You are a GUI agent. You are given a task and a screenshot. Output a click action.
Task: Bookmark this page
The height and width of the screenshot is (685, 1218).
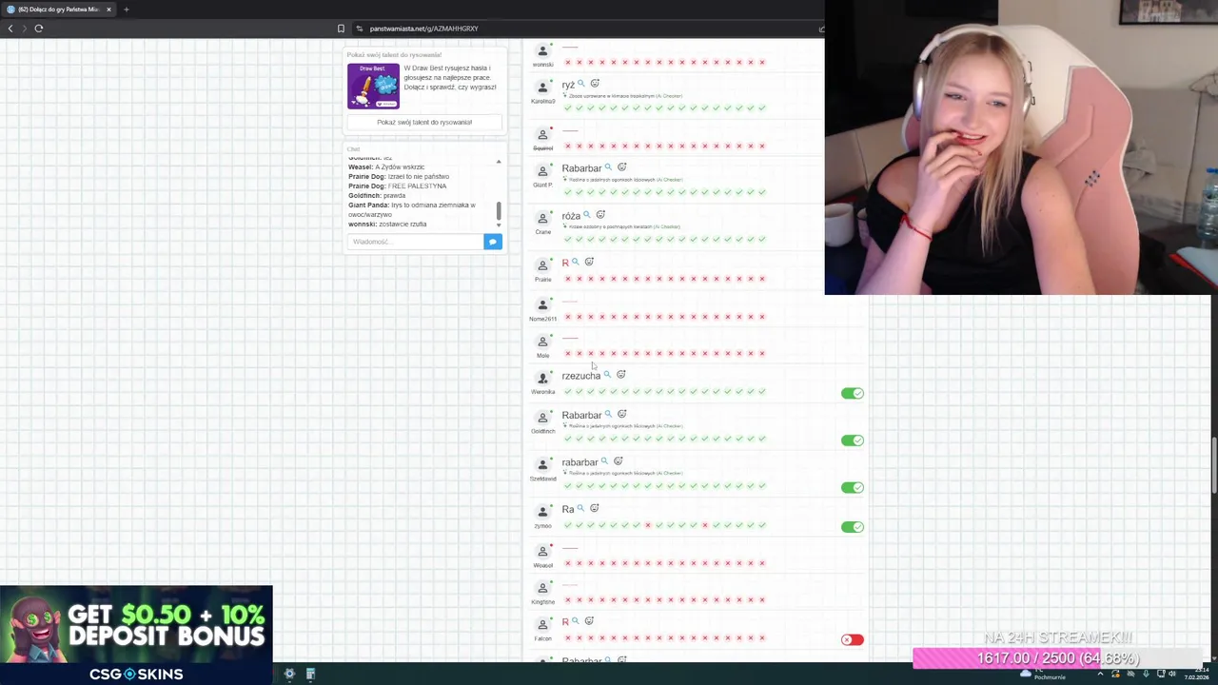[341, 29]
